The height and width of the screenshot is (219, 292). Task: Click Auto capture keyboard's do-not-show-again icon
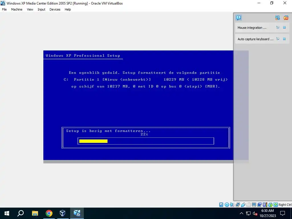point(278,39)
